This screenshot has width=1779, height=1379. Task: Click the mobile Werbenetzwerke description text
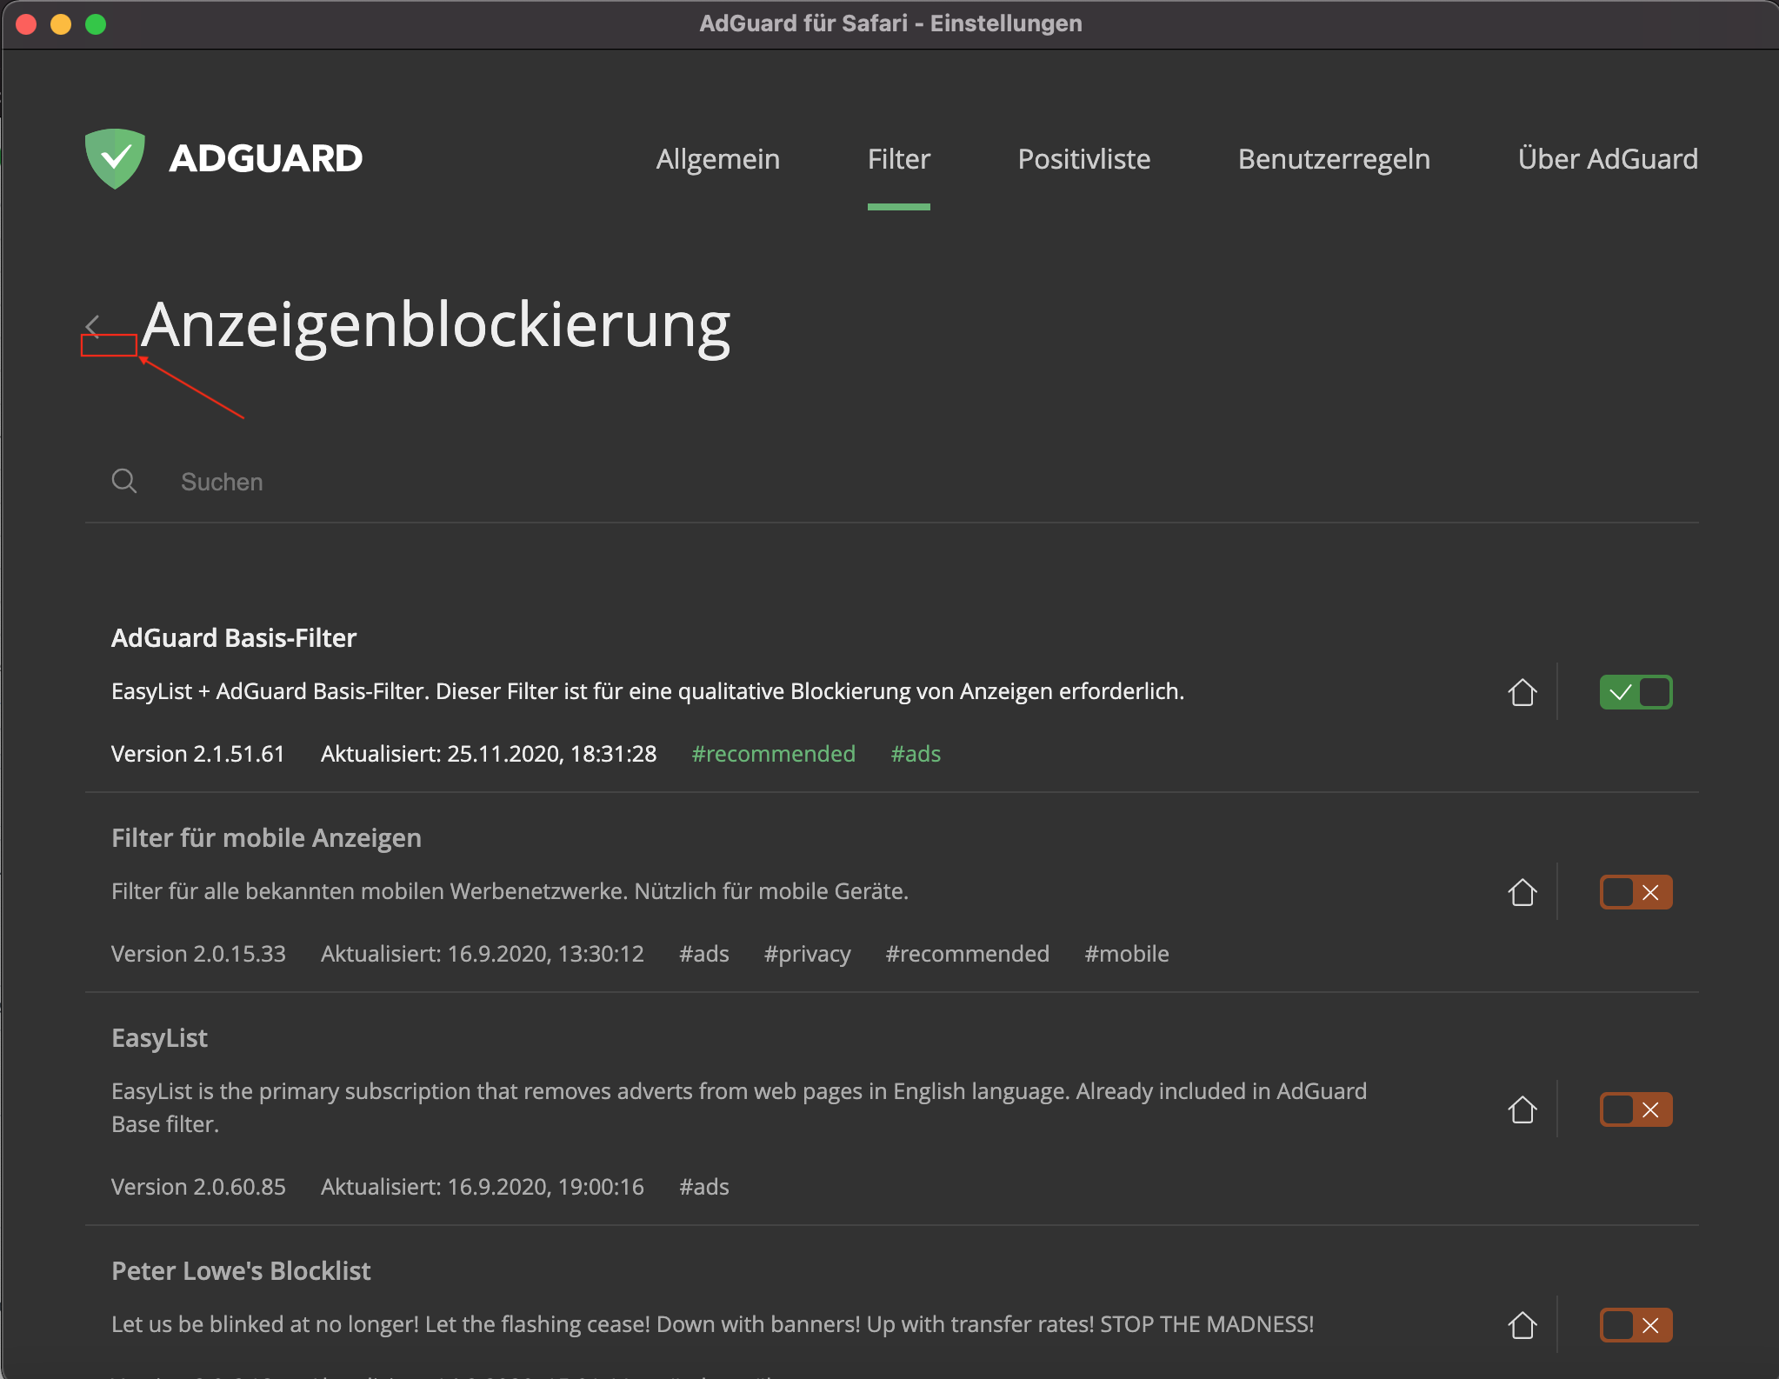[x=510, y=891]
